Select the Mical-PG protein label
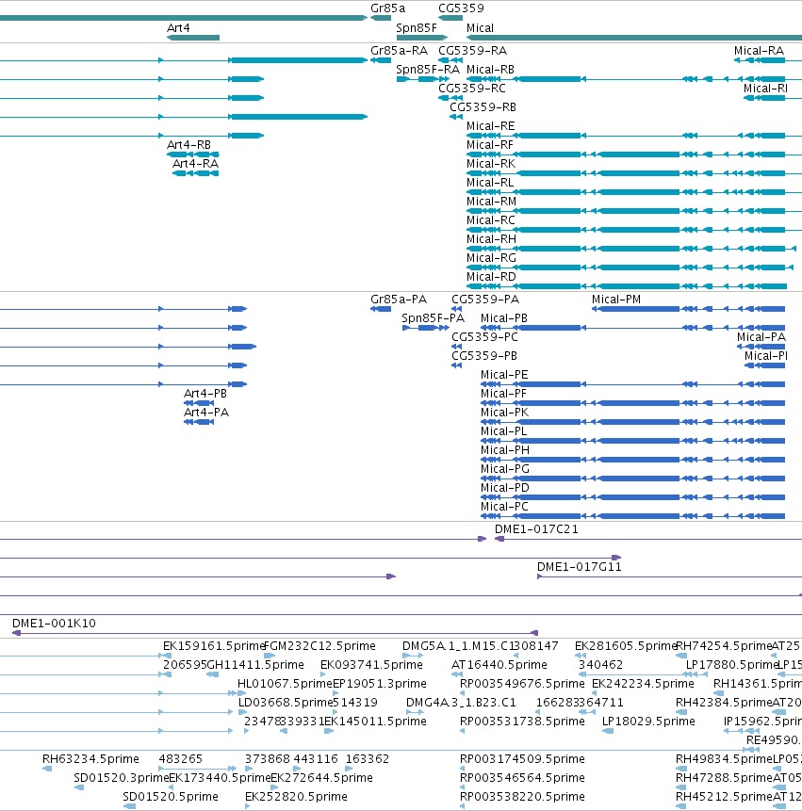Screen dimensions: 802x811 point(505,469)
